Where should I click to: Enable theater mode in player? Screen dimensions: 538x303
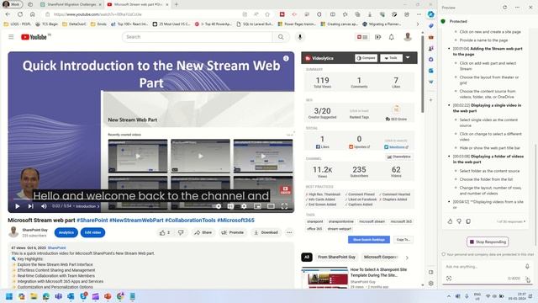coord(271,206)
